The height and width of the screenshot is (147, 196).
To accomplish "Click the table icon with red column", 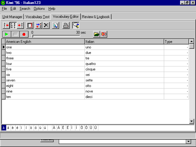I will [x=30, y=25].
